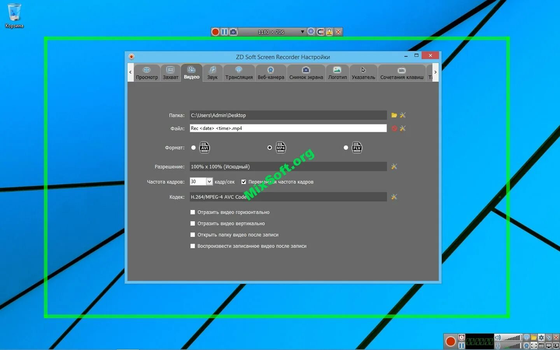Enable Отразить видео горизонтально

point(192,212)
